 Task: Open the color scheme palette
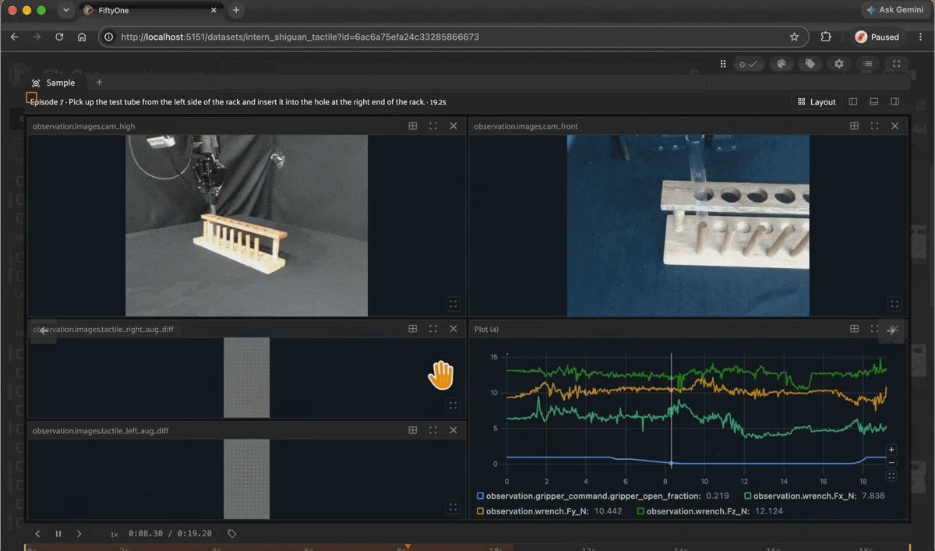(x=782, y=64)
